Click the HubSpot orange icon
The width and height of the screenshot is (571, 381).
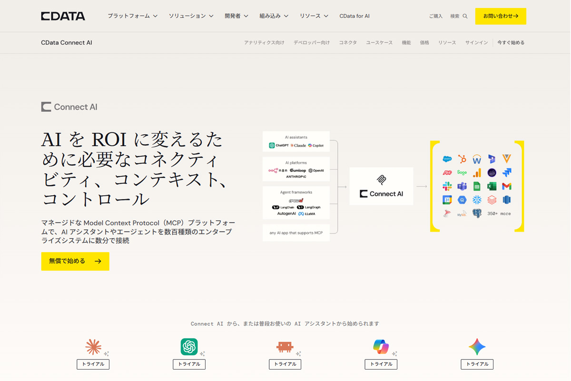click(462, 159)
